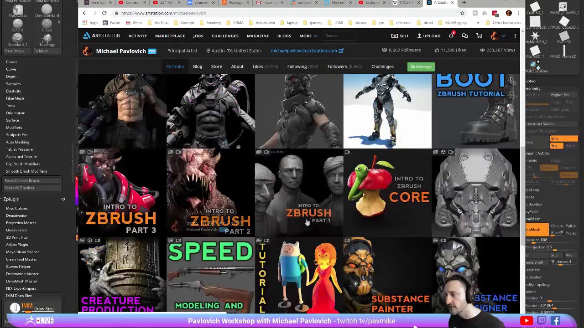Screen dimensions: 584x328
Task: Open the user account avatar dropdown
Action: 497,36
